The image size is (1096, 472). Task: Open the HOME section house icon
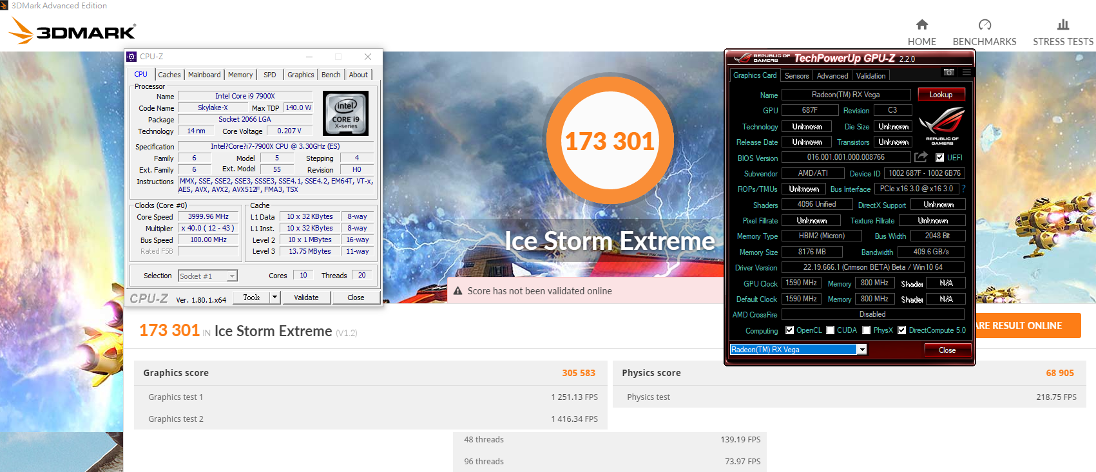point(922,24)
